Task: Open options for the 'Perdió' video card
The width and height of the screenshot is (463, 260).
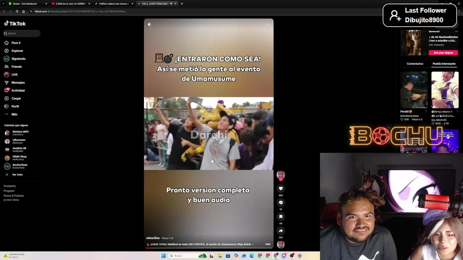Action: click(x=426, y=112)
